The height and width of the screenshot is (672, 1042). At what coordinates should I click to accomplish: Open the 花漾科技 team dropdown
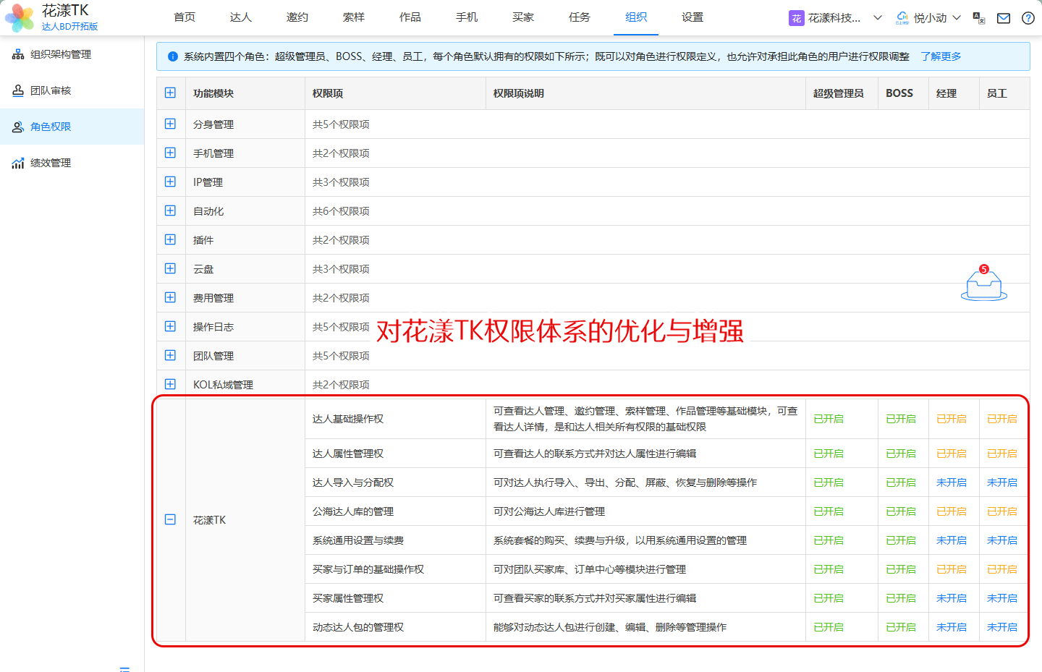pos(836,18)
